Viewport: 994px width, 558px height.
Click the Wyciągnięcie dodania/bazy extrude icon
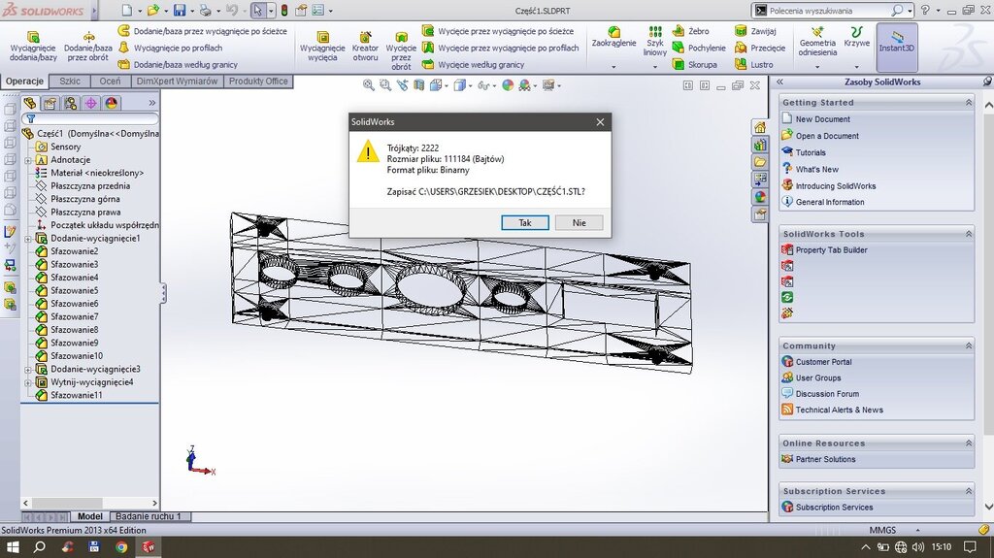[33, 38]
